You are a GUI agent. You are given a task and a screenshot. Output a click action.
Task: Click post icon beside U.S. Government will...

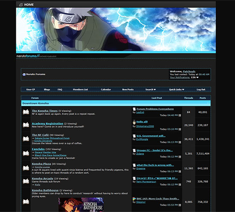[x=134, y=136]
